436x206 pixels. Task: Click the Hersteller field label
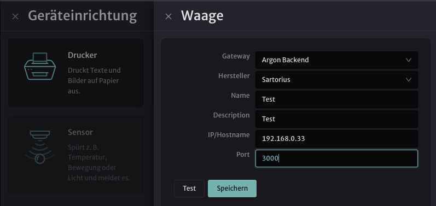pos(234,76)
